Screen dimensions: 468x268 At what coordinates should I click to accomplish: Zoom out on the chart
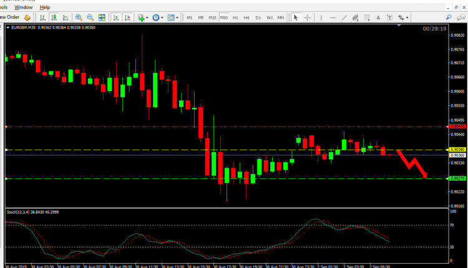pyautogui.click(x=90, y=18)
